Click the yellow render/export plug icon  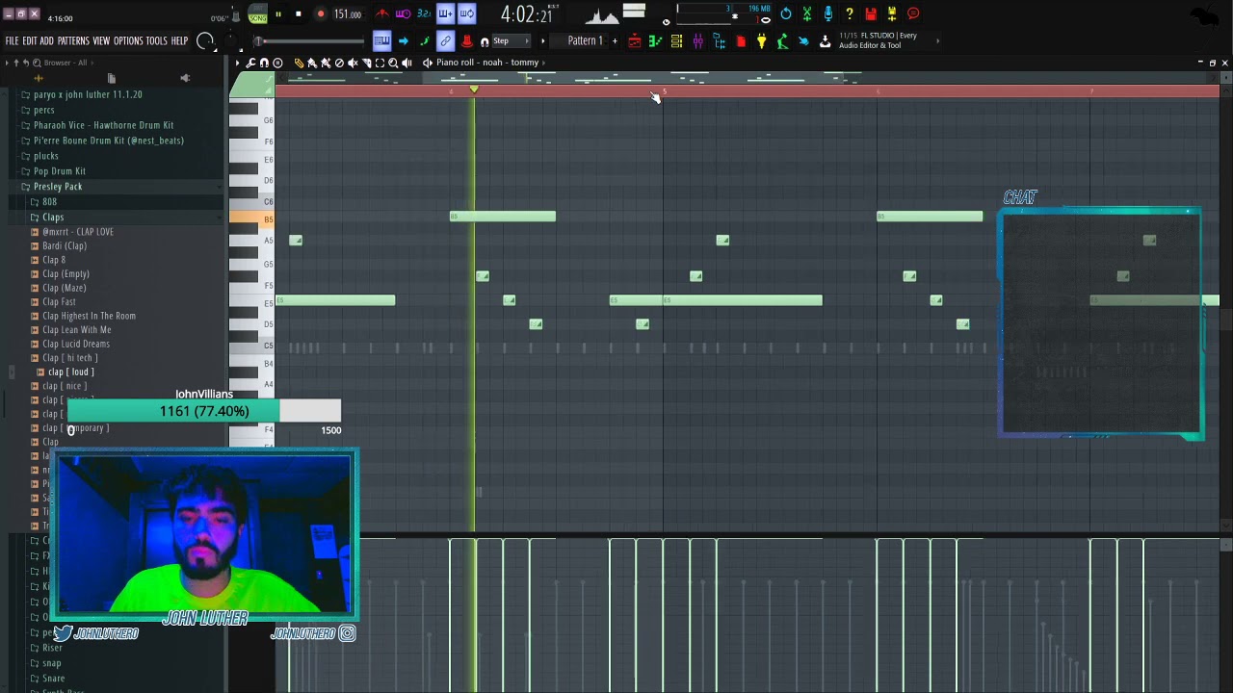tap(892, 13)
